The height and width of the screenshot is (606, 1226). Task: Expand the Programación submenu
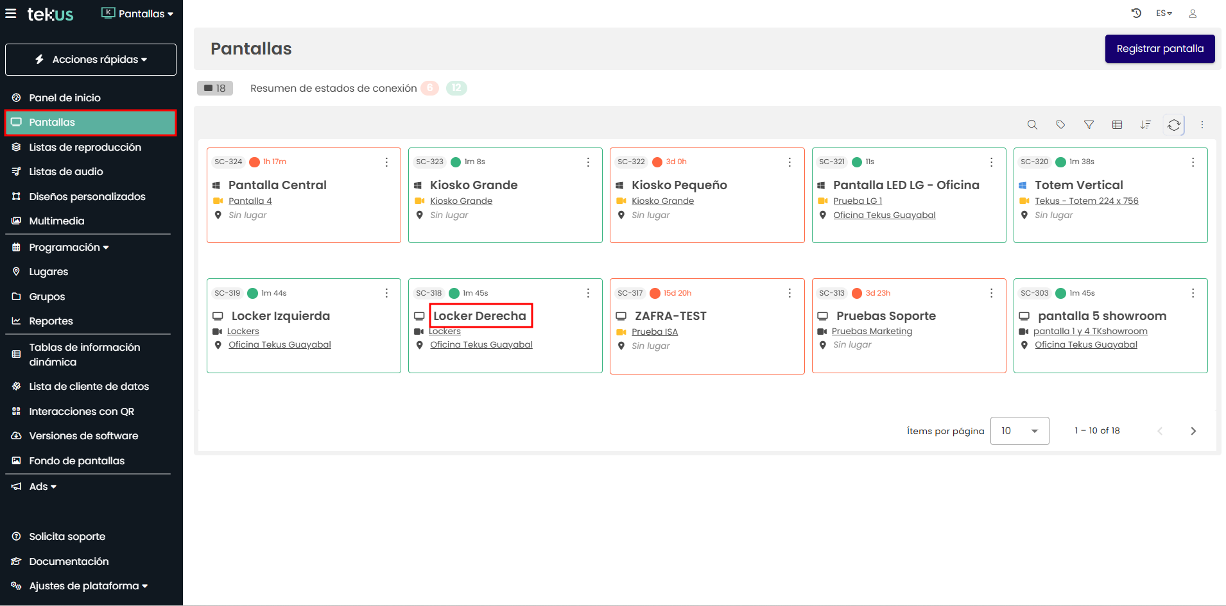click(x=69, y=248)
